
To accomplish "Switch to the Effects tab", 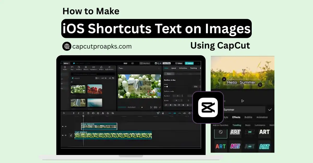I will click(236, 117).
